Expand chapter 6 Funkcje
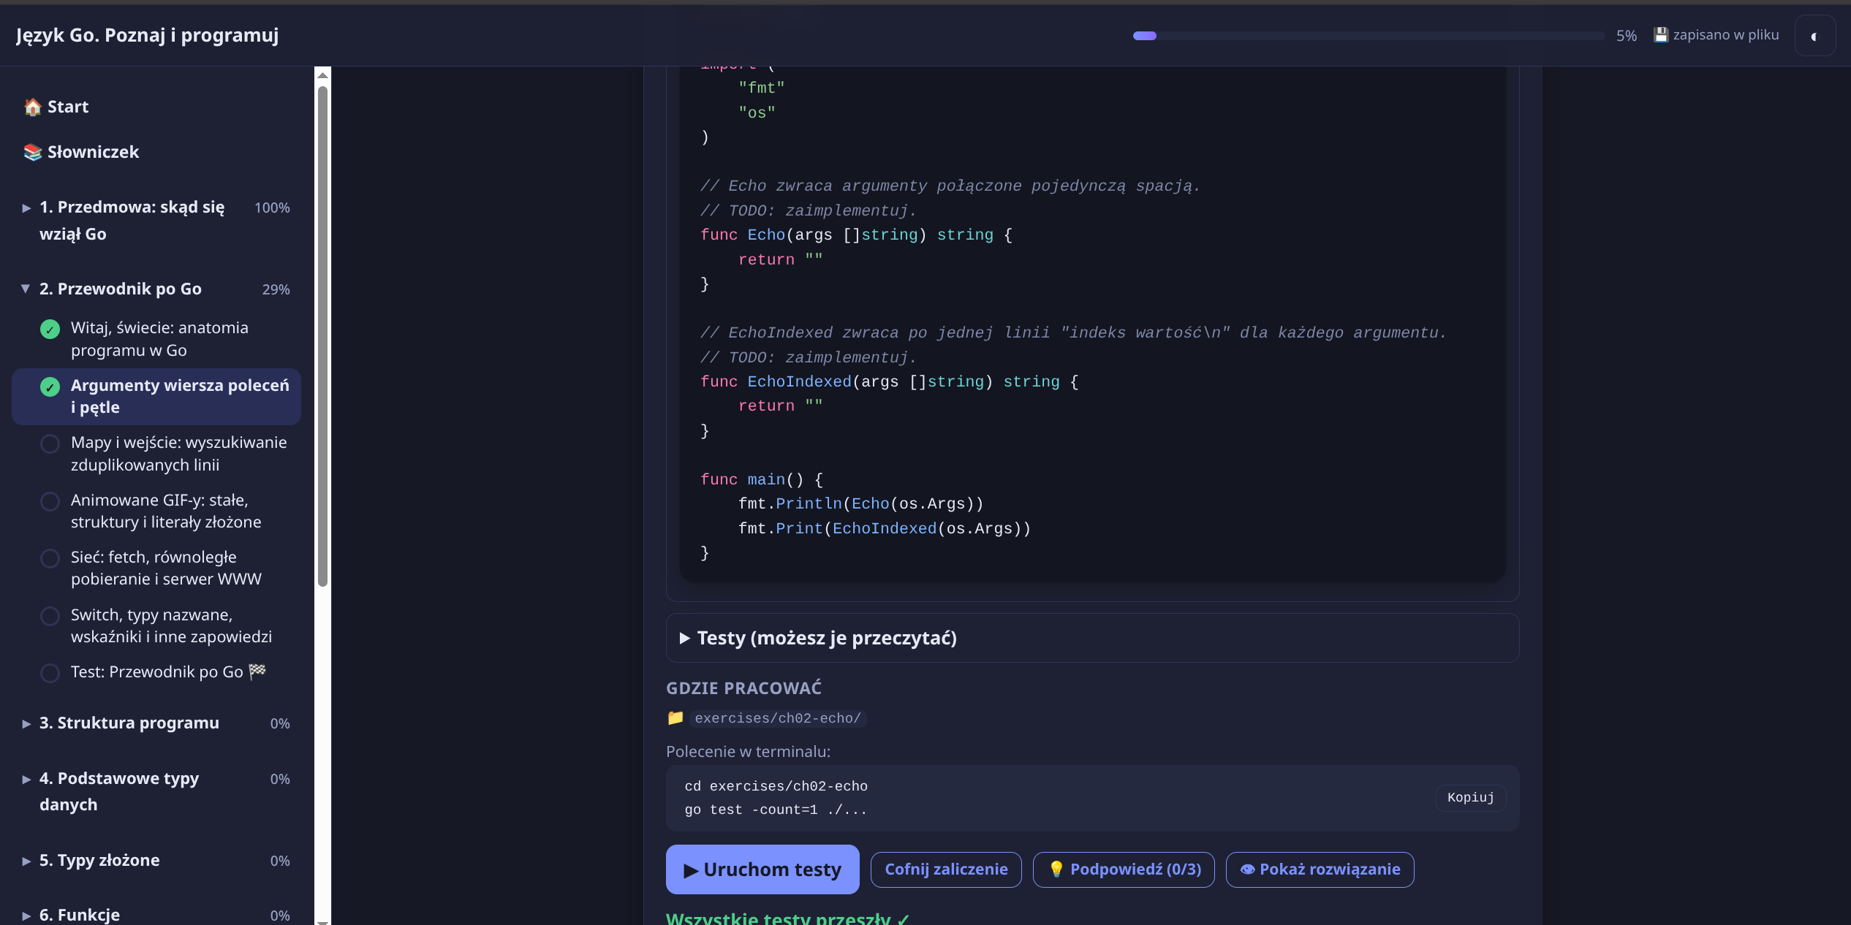The width and height of the screenshot is (1851, 925). [x=26, y=916]
